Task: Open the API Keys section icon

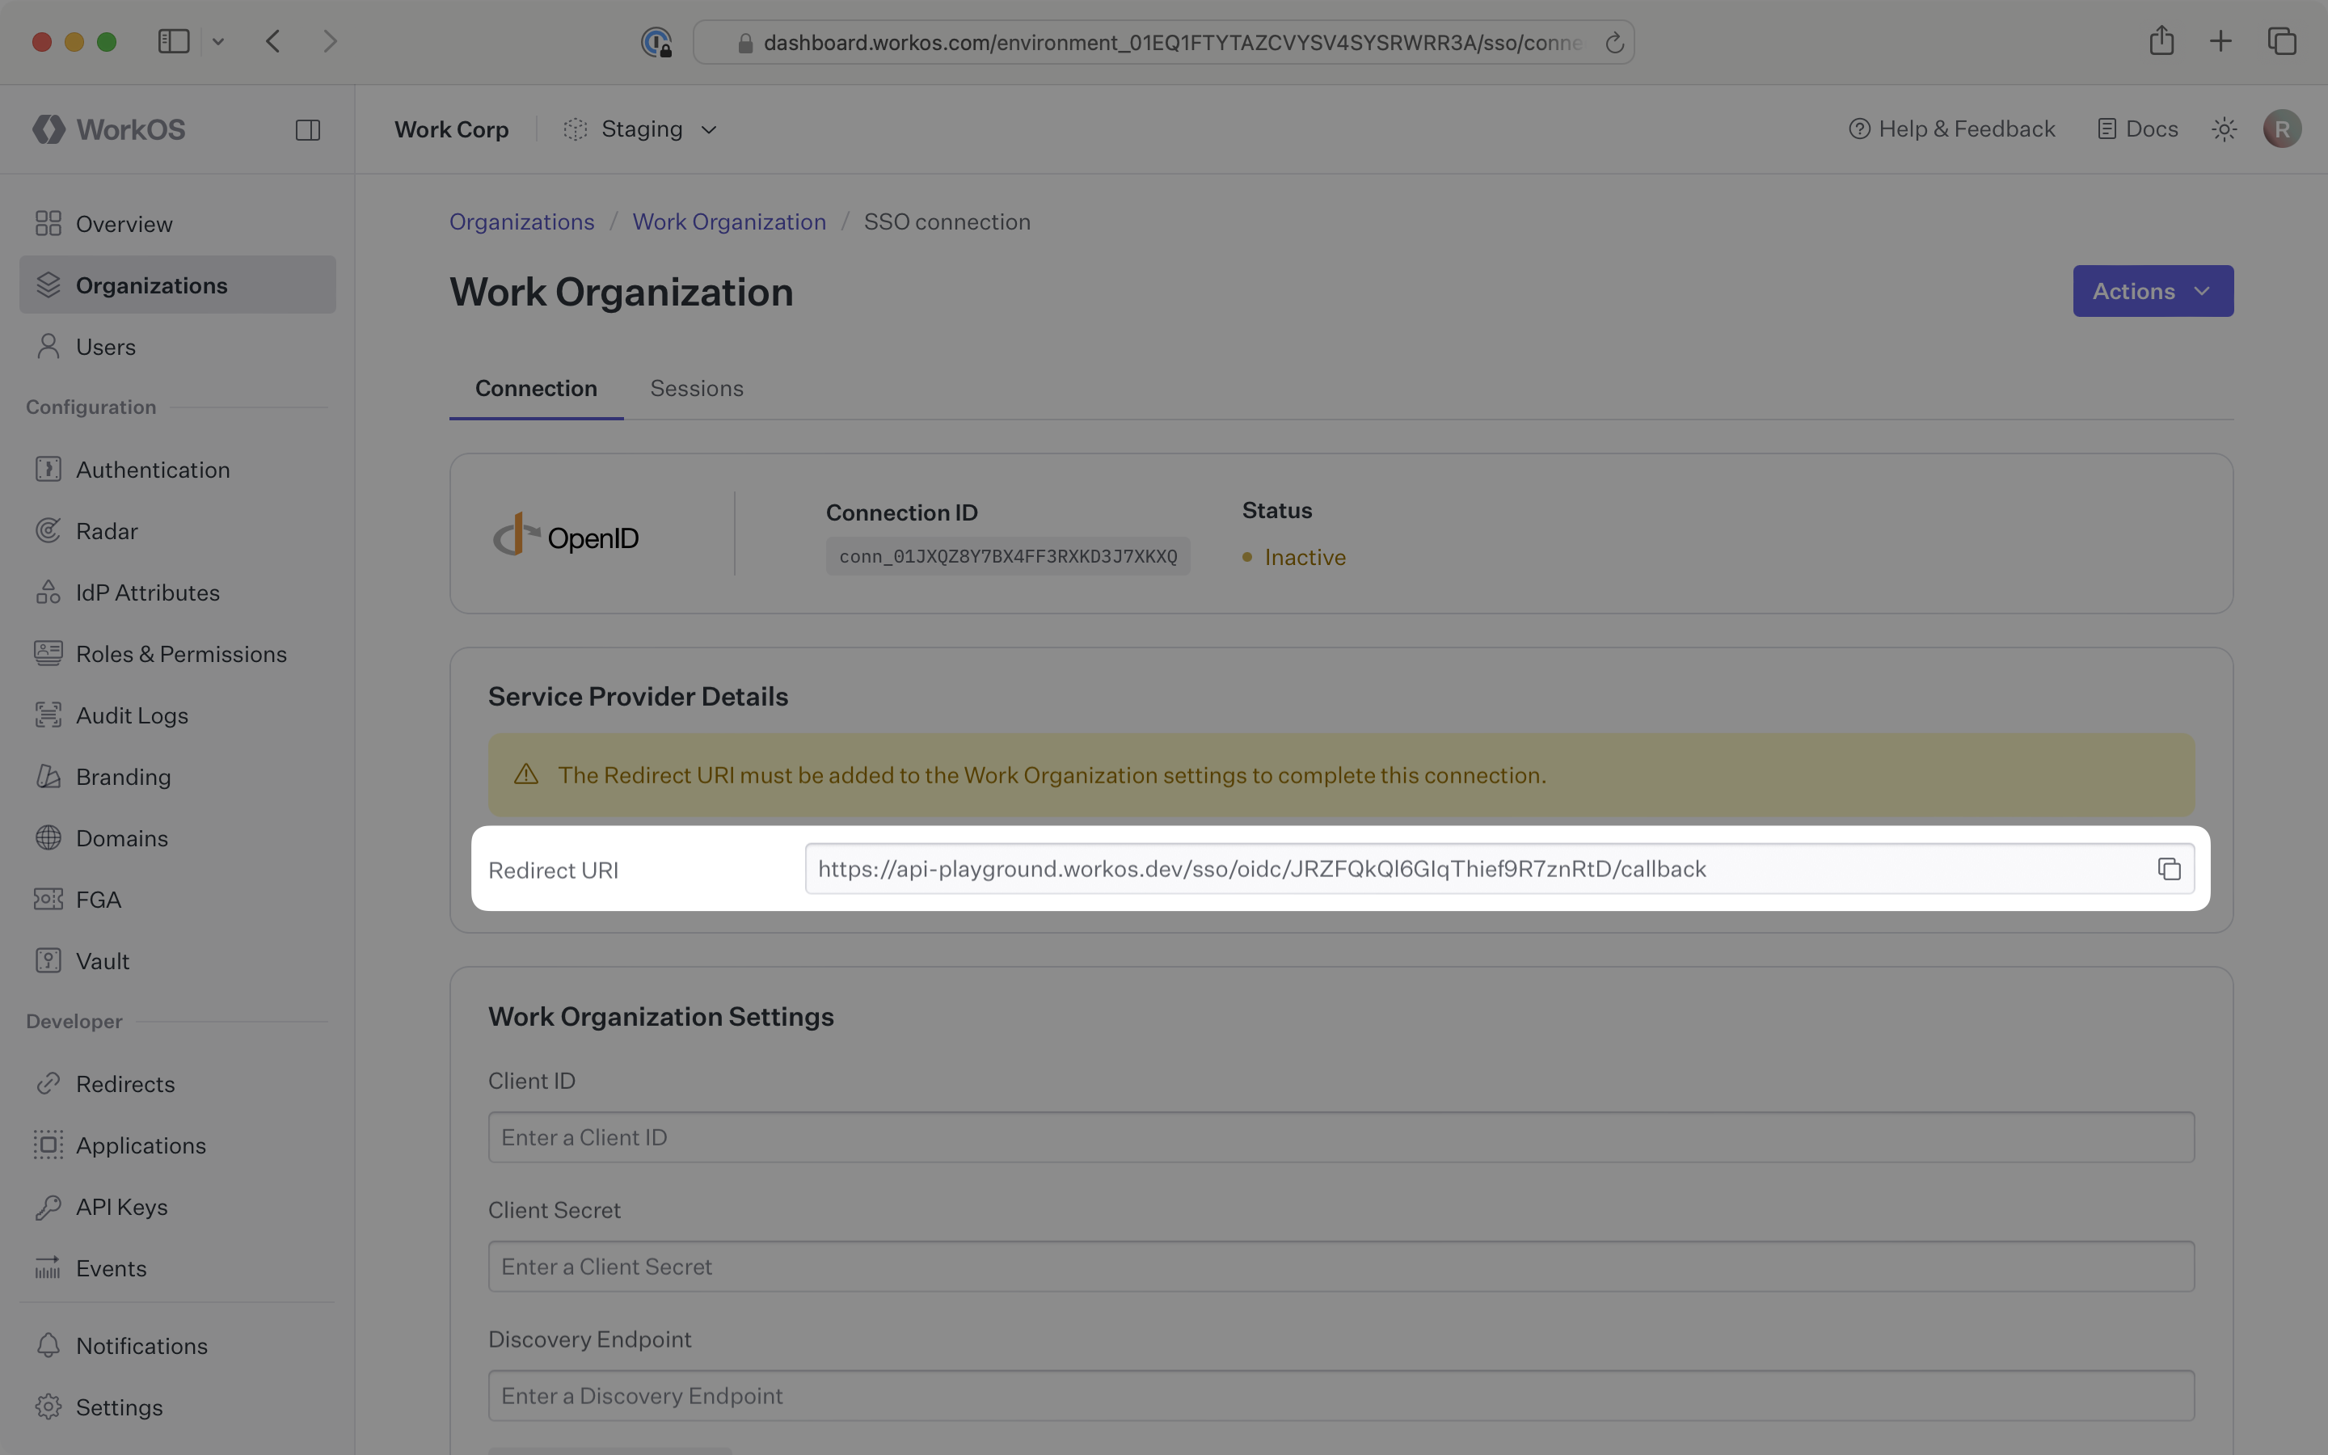Action: point(49,1207)
